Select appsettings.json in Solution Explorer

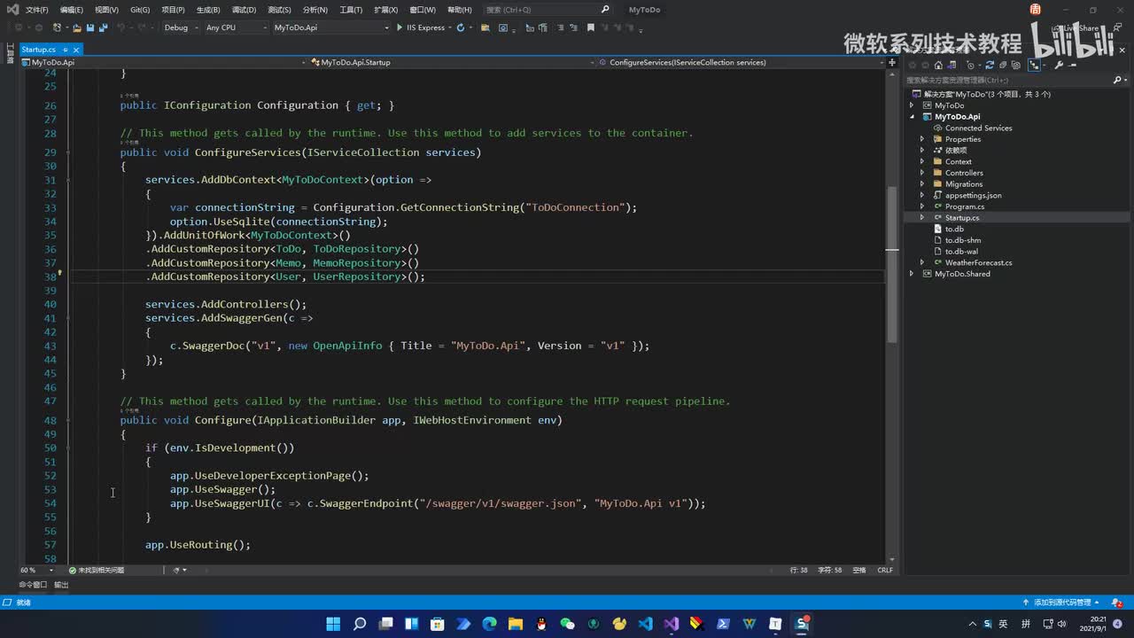click(x=973, y=195)
